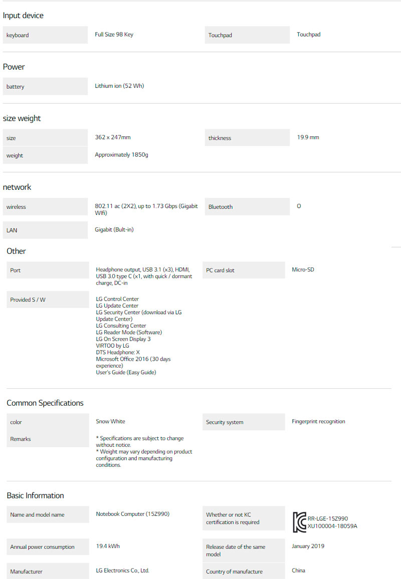Click the DTS Headphone: X entry
401x579 pixels.
pyautogui.click(x=118, y=352)
